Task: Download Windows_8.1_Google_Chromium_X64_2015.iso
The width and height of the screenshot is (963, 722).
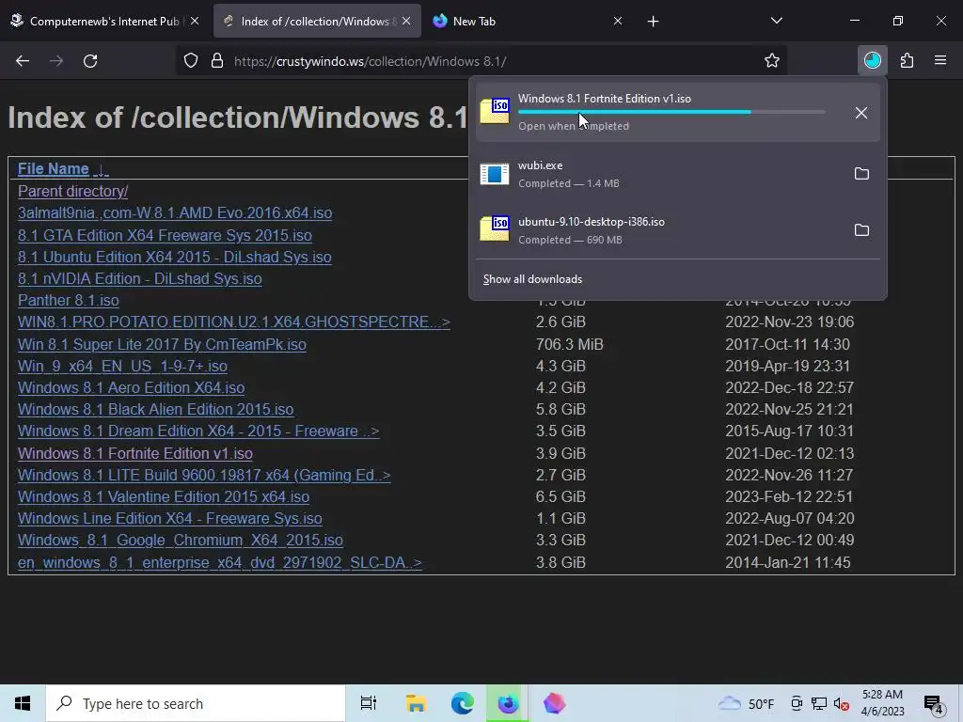Action: [181, 540]
